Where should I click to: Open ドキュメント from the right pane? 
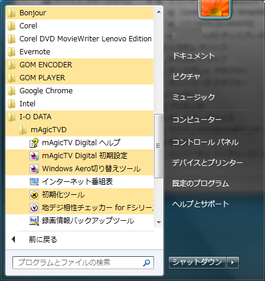(194, 56)
